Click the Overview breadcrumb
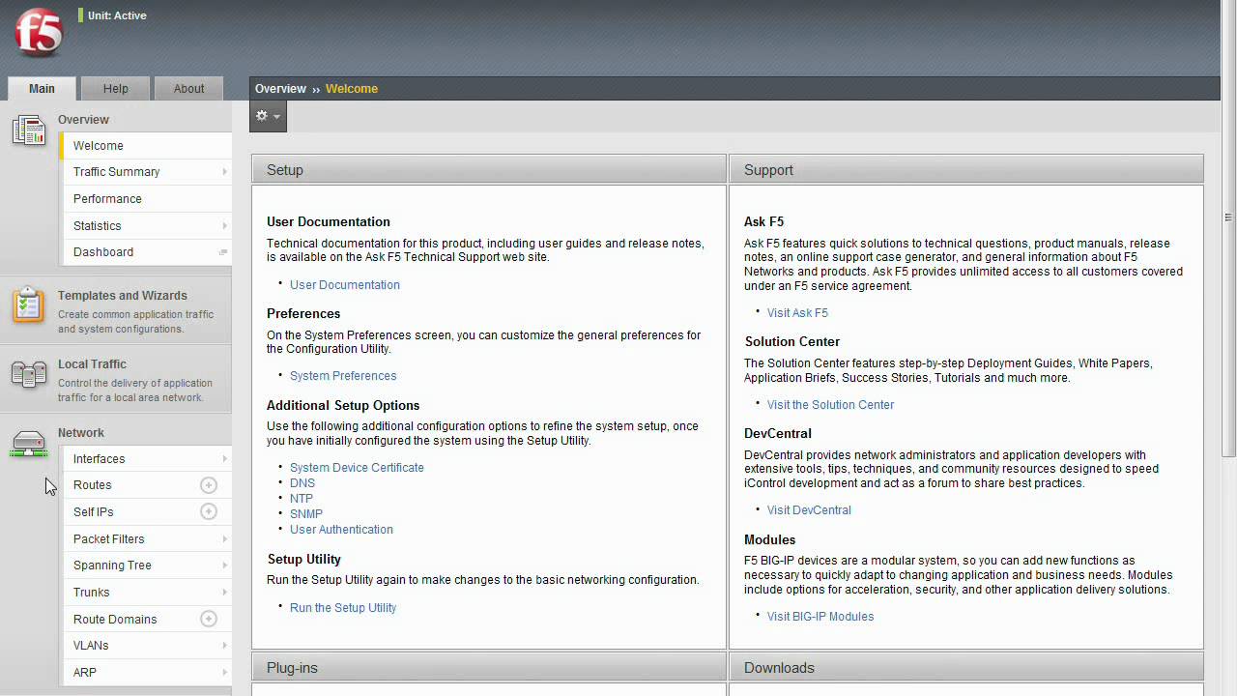Image resolution: width=1237 pixels, height=696 pixels. pyautogui.click(x=280, y=89)
